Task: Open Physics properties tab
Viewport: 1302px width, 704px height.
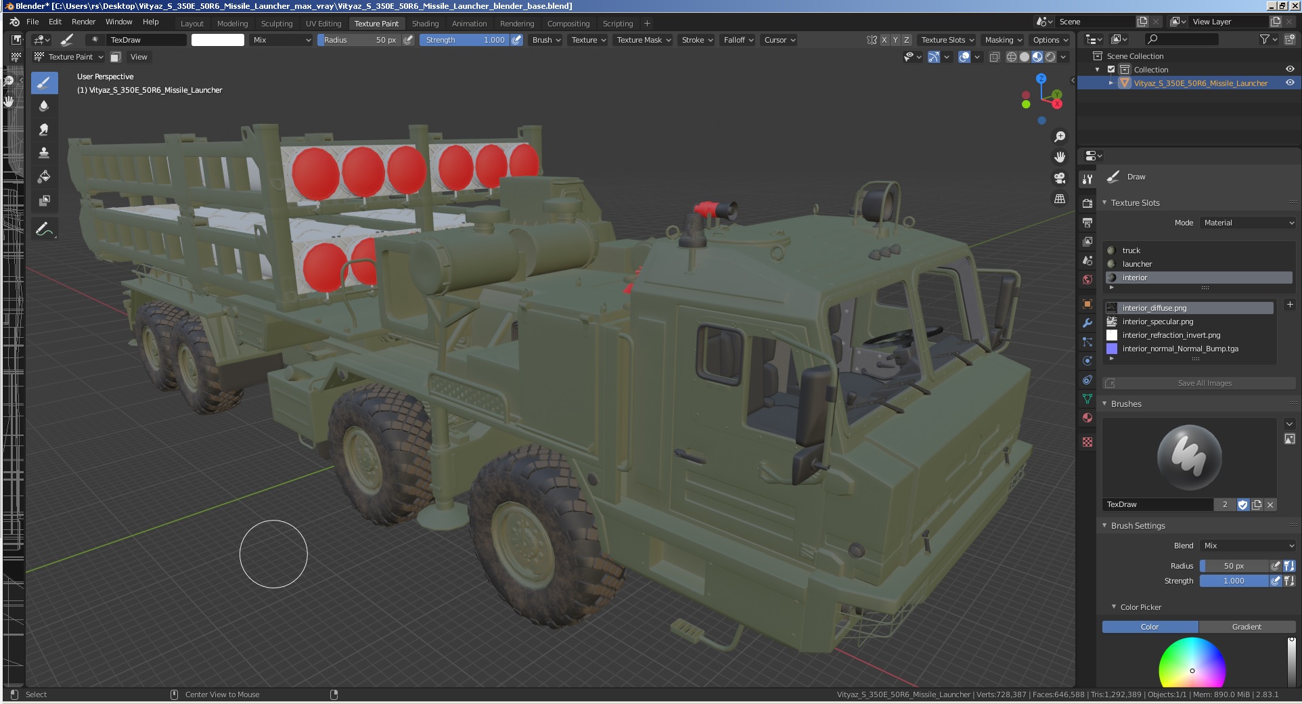Action: click(1087, 361)
